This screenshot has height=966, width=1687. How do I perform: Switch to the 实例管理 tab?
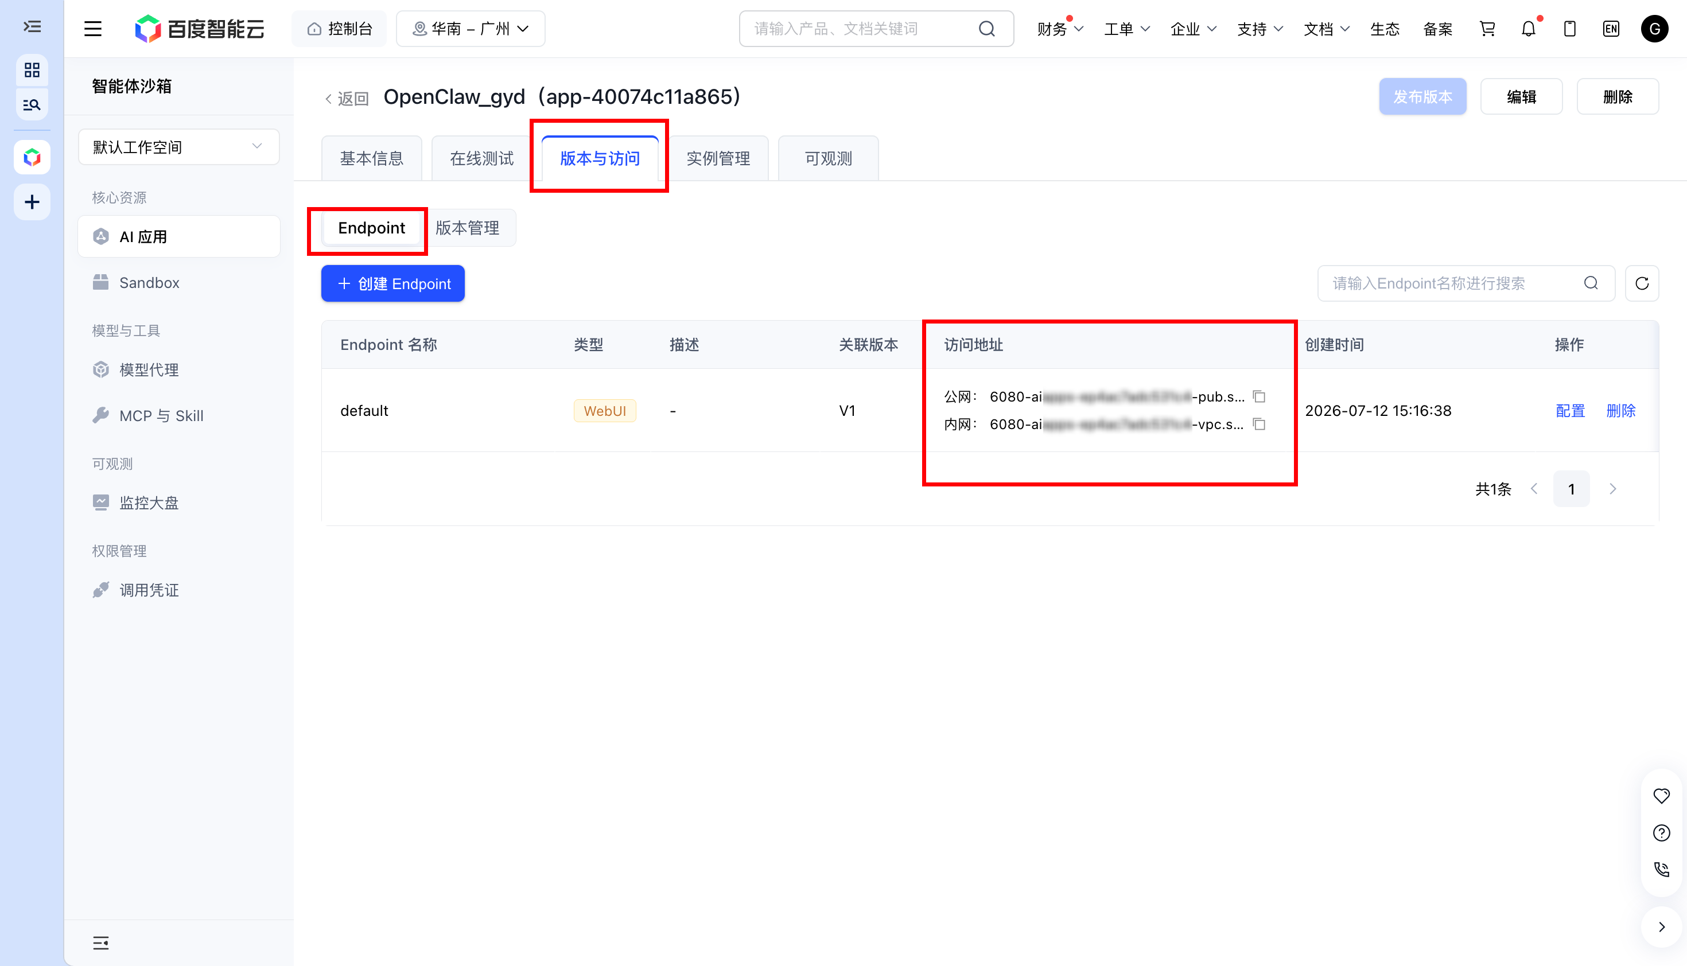tap(718, 158)
